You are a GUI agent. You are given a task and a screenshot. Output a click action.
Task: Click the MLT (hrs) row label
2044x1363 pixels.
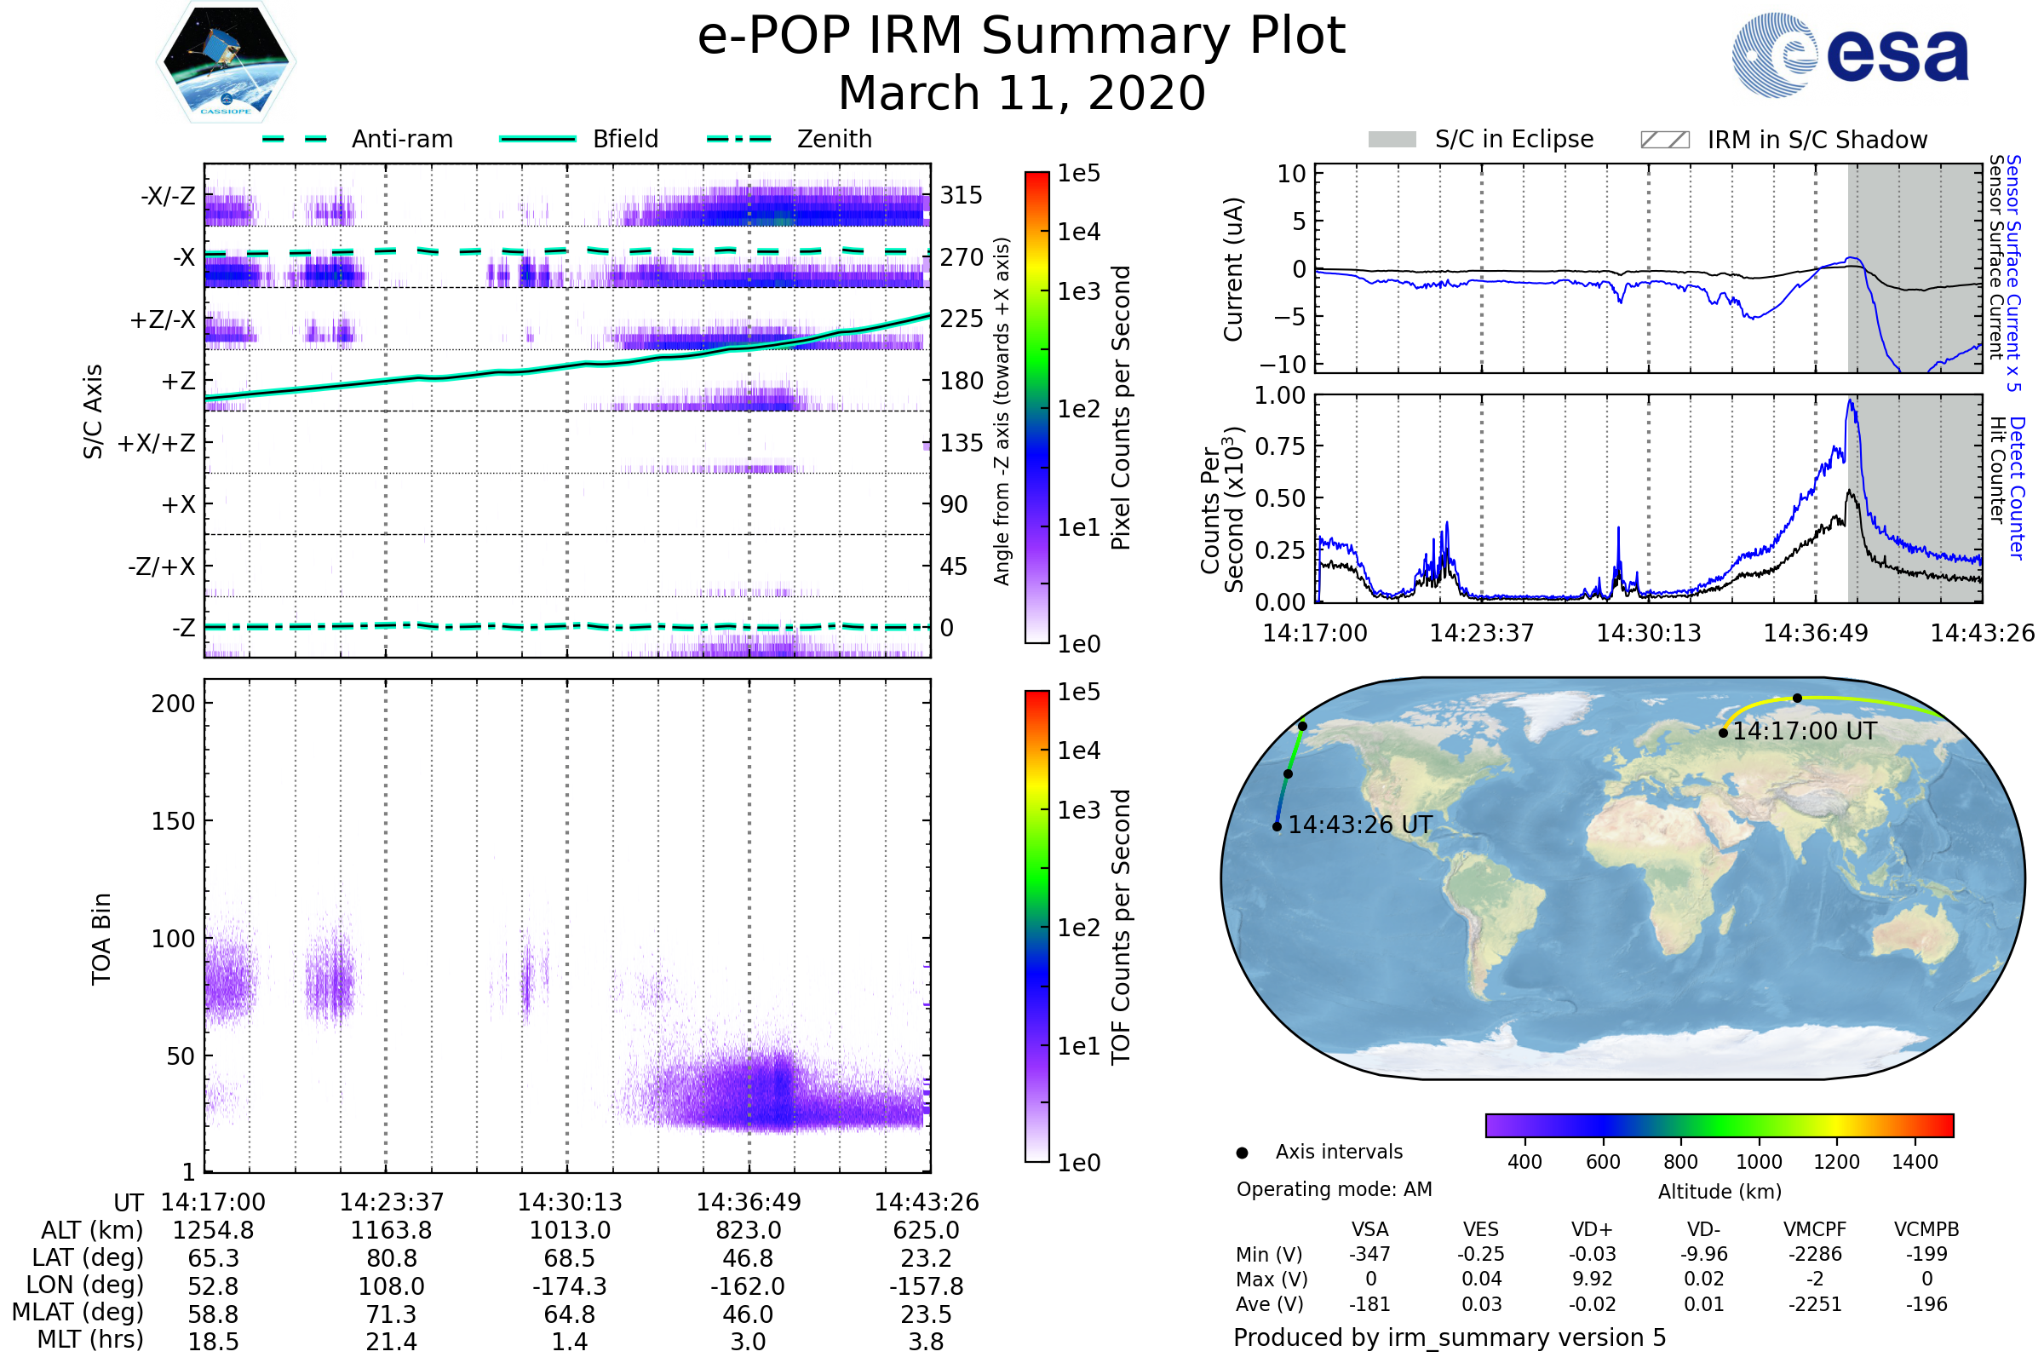tap(90, 1339)
